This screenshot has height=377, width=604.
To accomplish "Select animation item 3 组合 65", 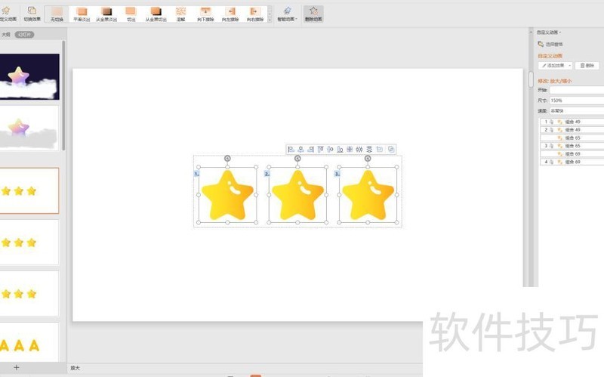I will (x=572, y=146).
